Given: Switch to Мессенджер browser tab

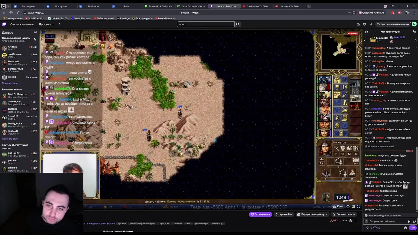Looking at the screenshot, I should (x=28, y=6).
